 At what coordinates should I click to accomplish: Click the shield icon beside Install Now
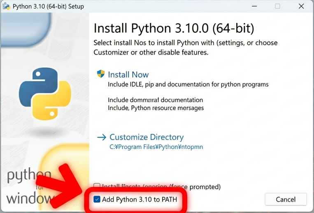101,74
